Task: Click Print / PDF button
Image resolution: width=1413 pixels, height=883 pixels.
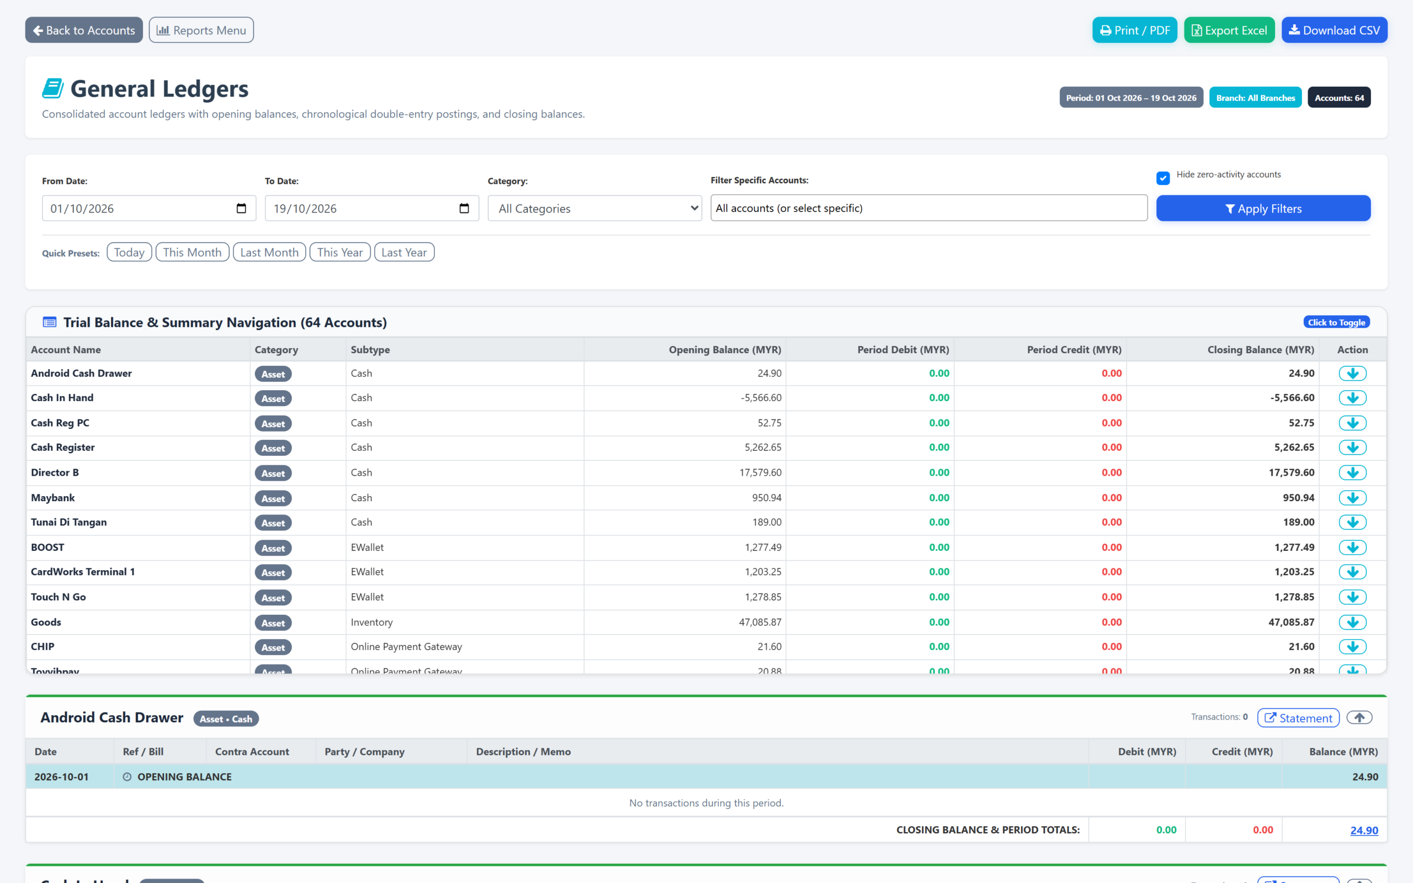Action: point(1134,30)
